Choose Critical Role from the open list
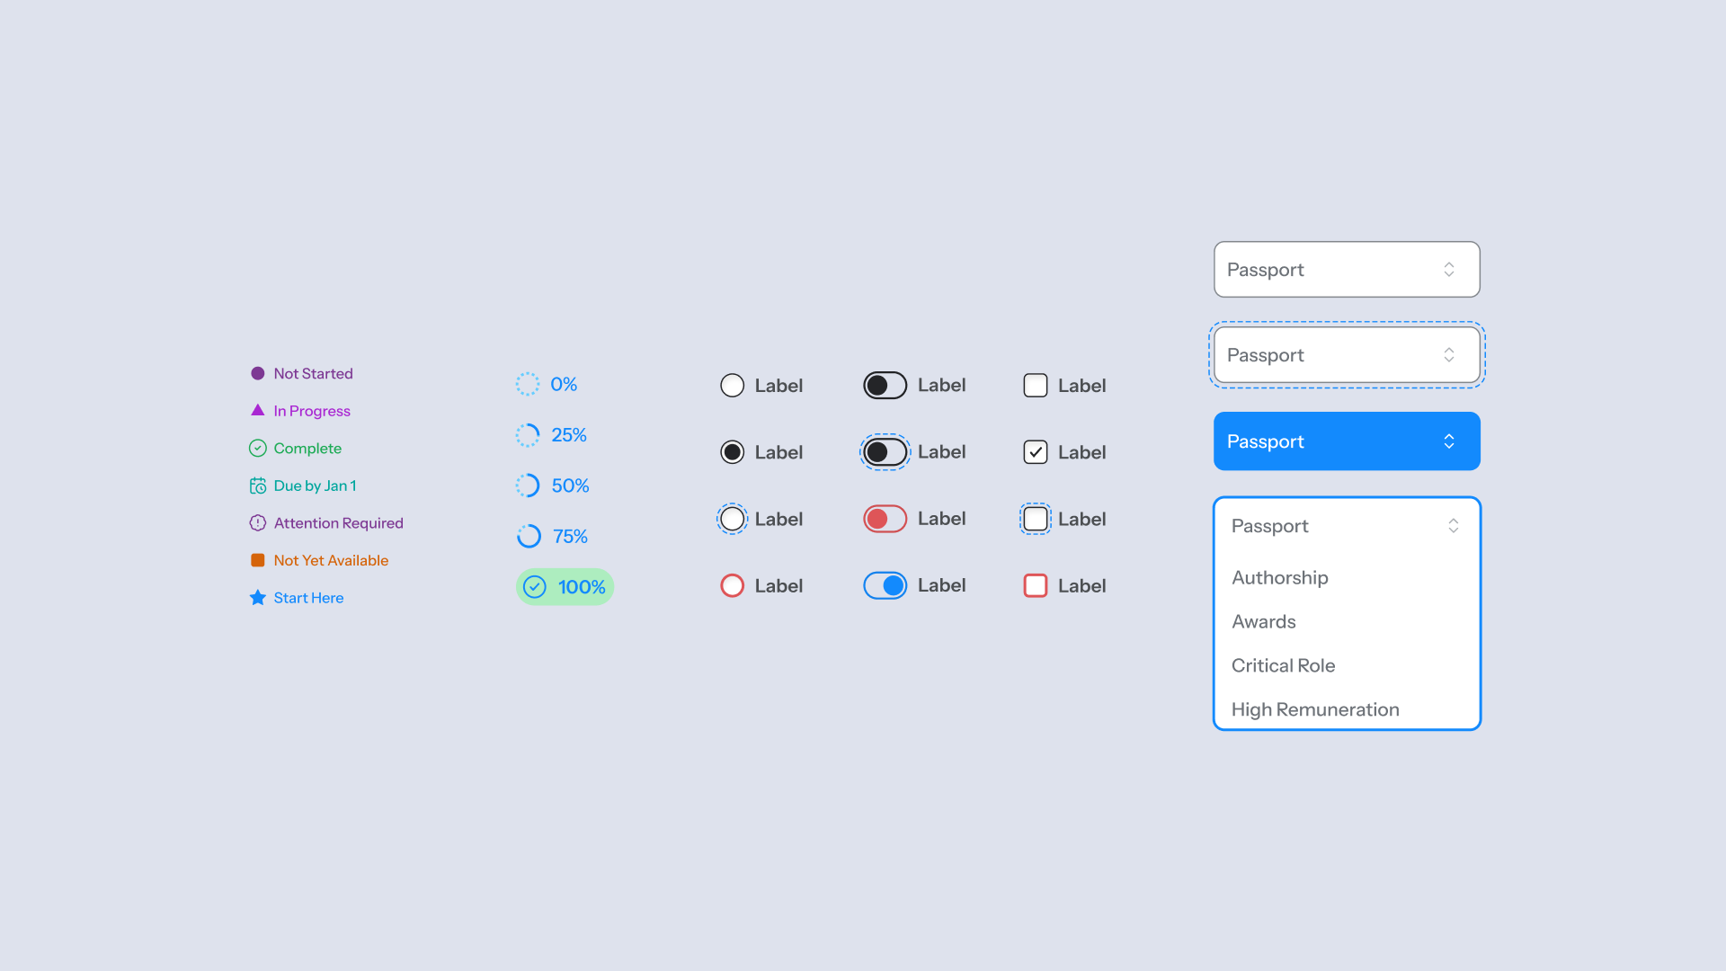This screenshot has width=1726, height=971. 1283,665
